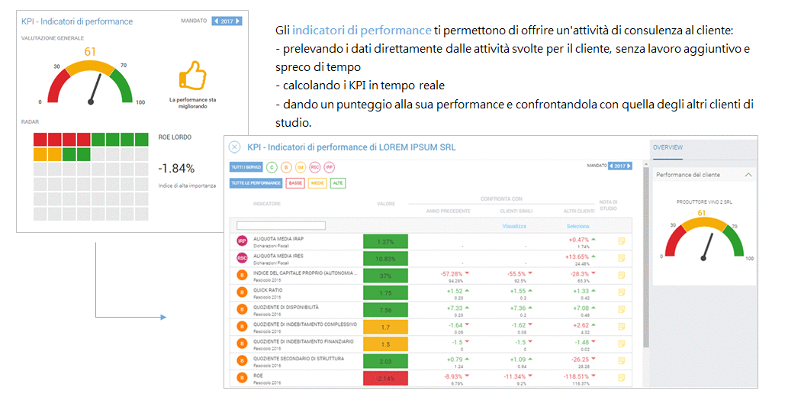
Task: Toggle Basse performance filter
Action: 295,183
